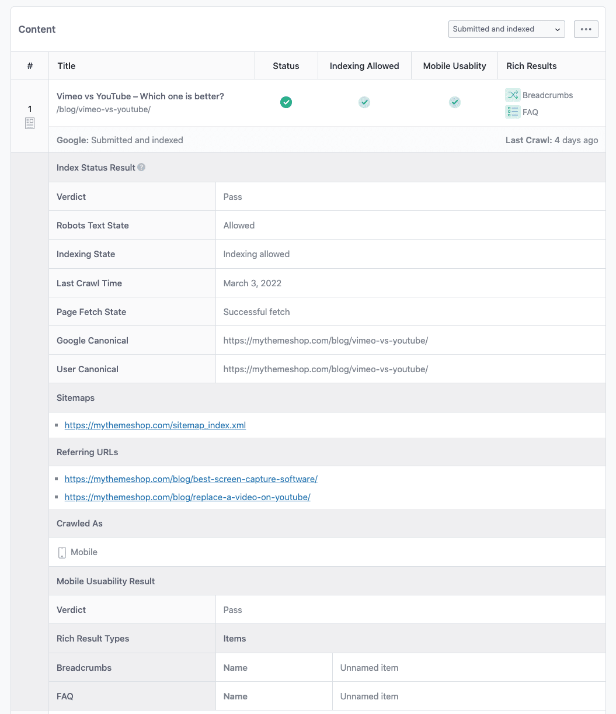
Task: Click the article icon below row number 1
Action: [30, 123]
